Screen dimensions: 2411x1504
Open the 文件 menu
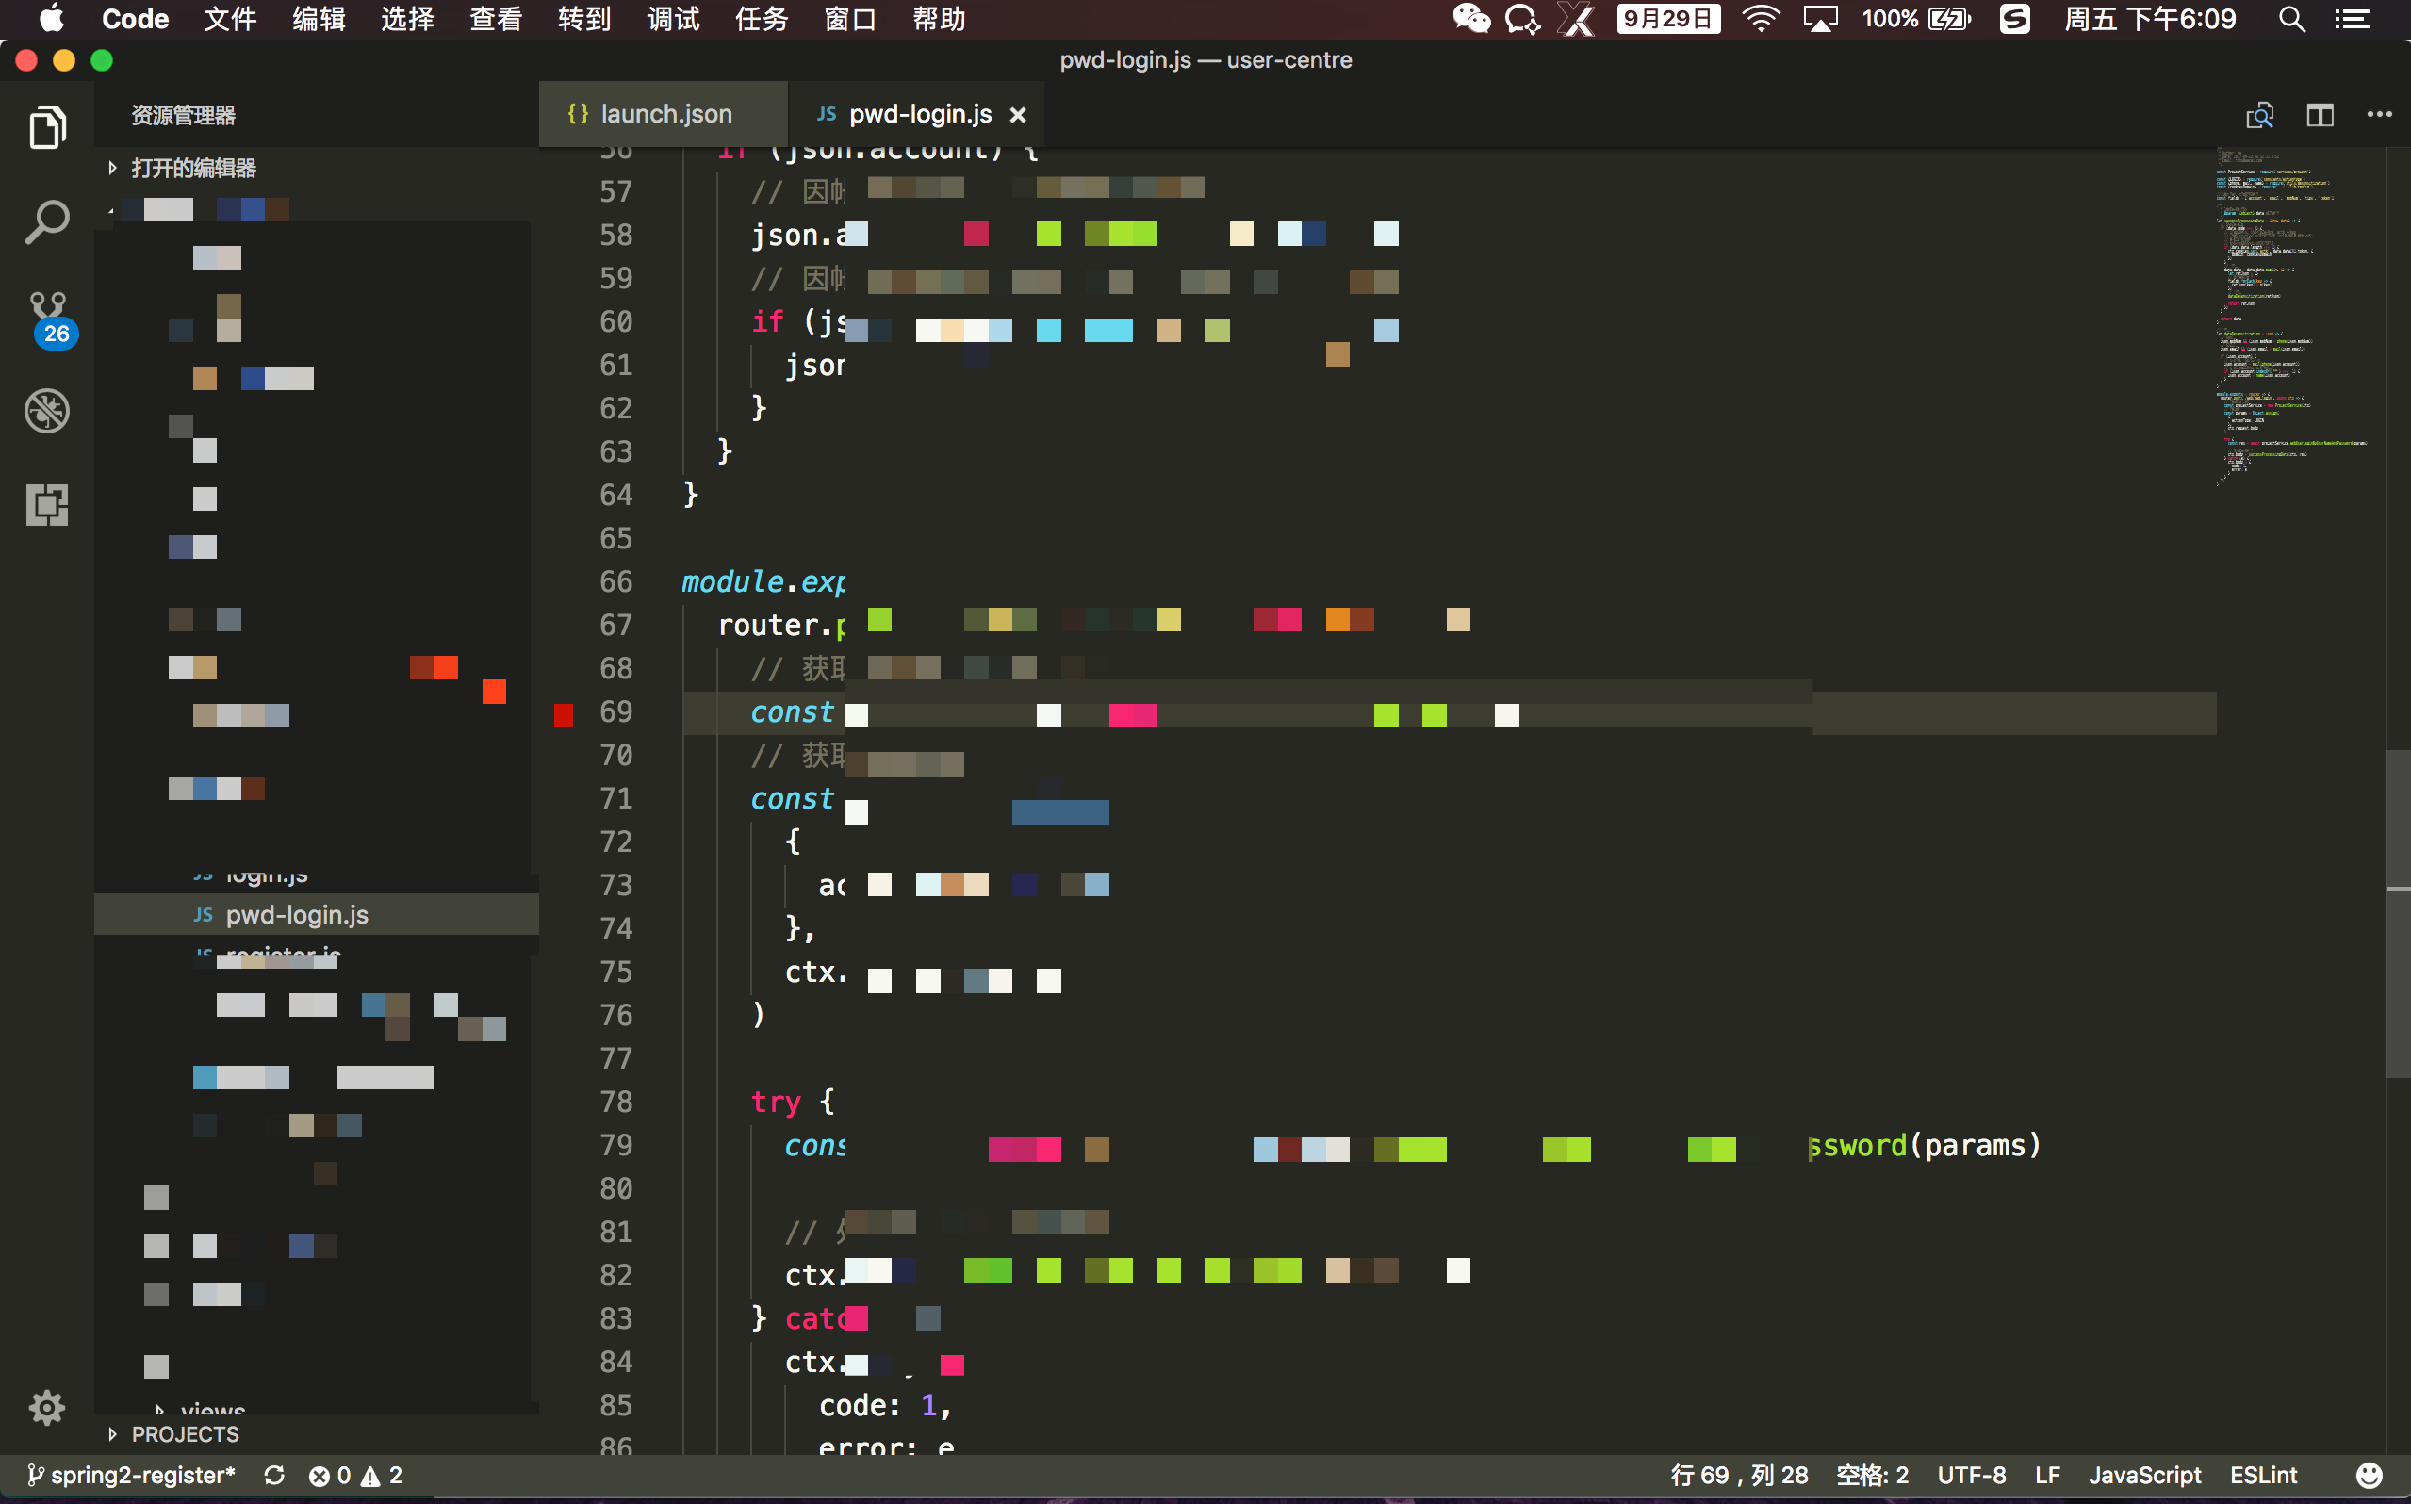point(230,19)
